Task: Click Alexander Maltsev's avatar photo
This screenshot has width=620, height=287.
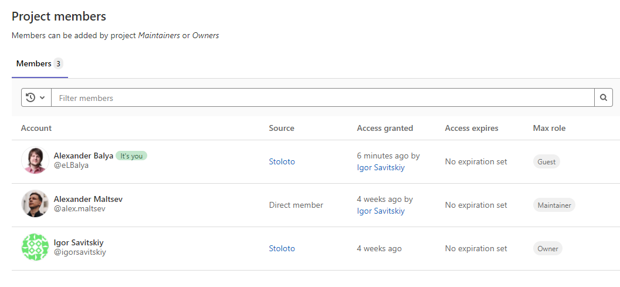Action: pos(35,204)
